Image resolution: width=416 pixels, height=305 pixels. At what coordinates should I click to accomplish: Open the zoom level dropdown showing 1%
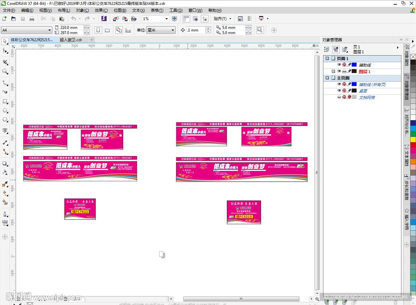pyautogui.click(x=167, y=19)
